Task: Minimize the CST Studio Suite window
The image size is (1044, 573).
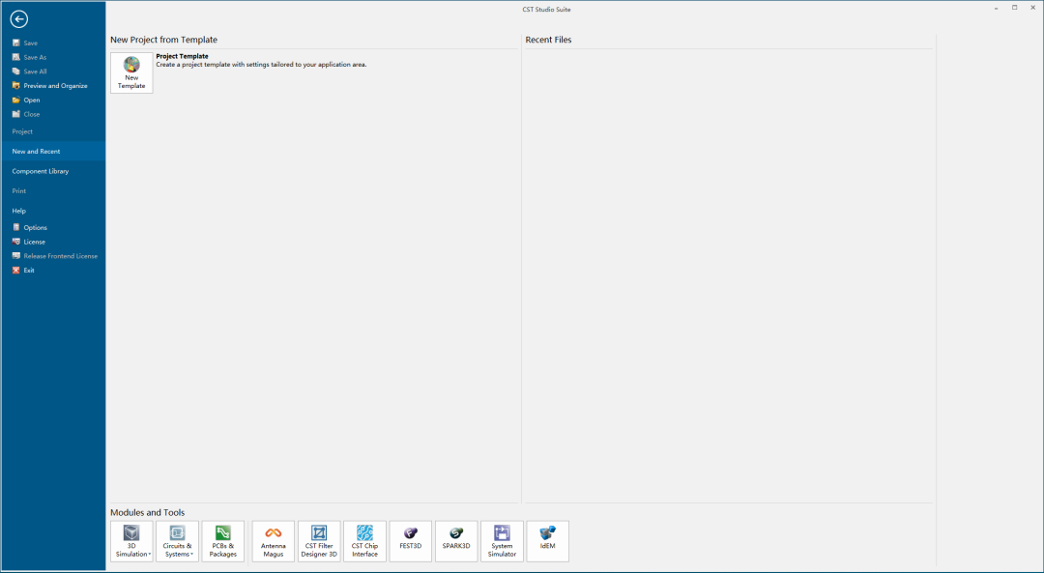Action: (996, 8)
